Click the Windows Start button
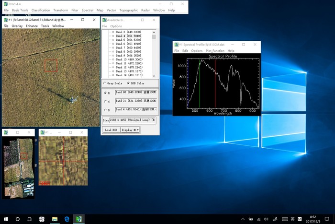 coord(5,219)
